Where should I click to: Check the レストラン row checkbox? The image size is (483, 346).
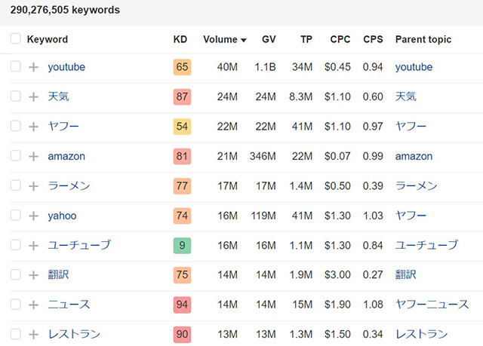click(16, 334)
